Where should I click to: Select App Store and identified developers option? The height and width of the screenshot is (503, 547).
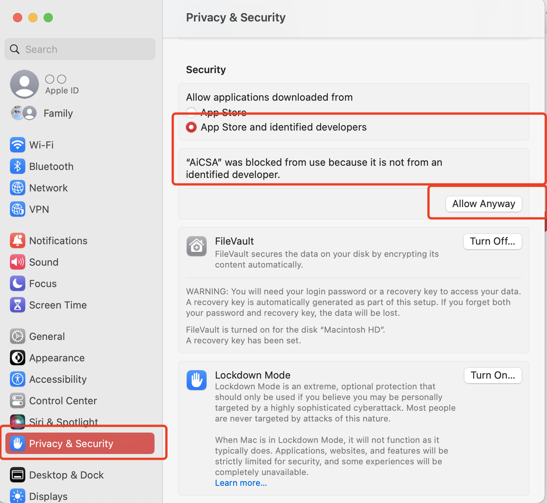pyautogui.click(x=191, y=127)
